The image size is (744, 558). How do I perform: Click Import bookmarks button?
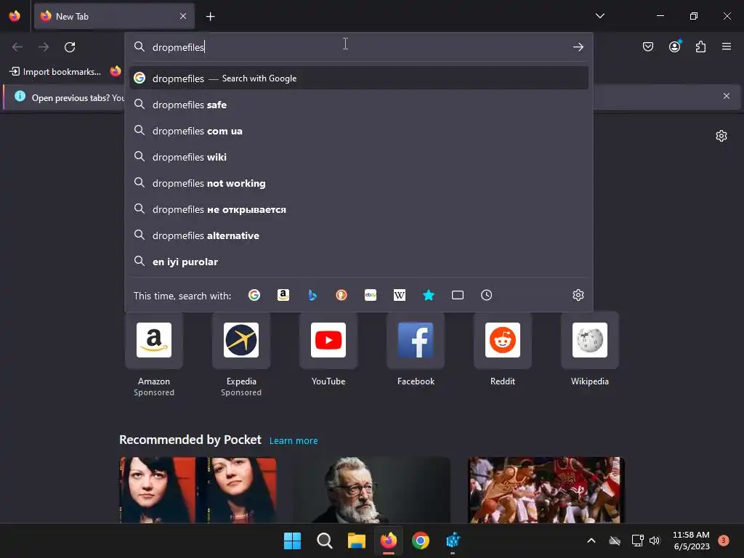tap(55, 72)
